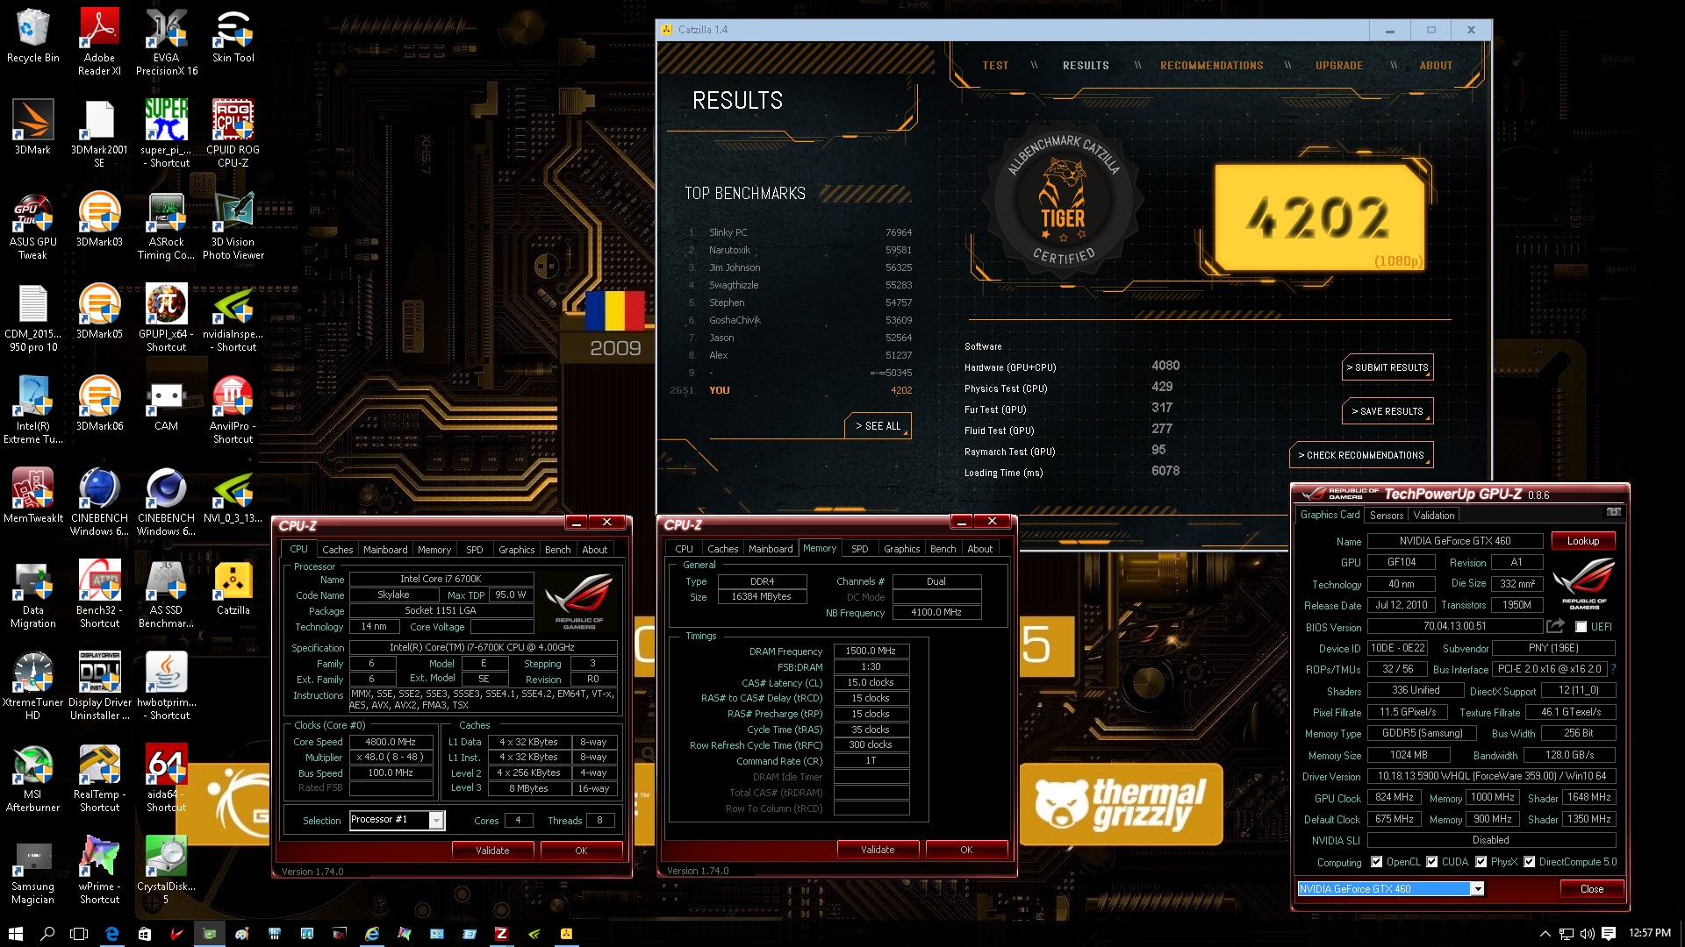Open Graphics tab in right CPU-Z window

pos(901,549)
